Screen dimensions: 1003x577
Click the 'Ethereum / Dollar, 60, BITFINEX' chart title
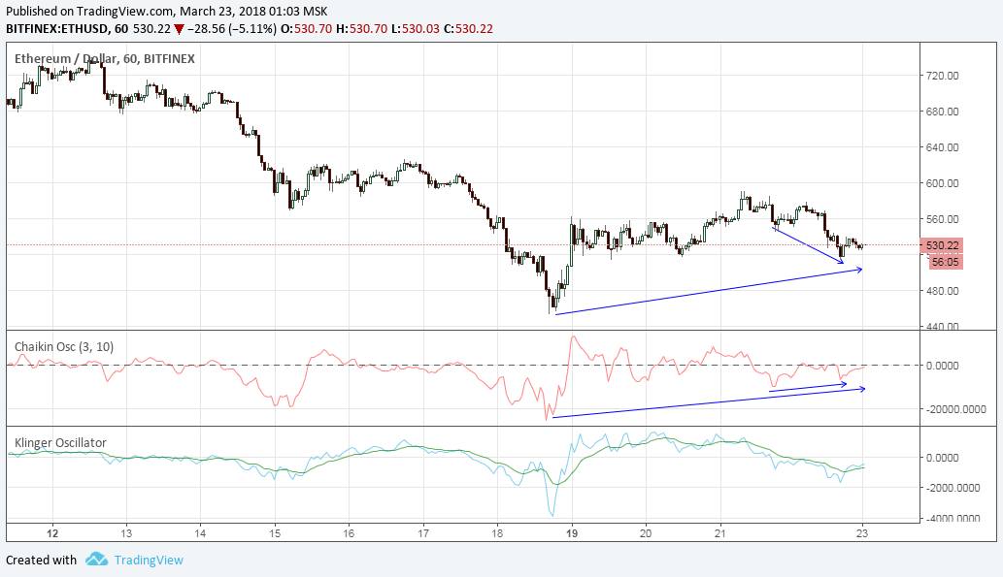[x=105, y=59]
